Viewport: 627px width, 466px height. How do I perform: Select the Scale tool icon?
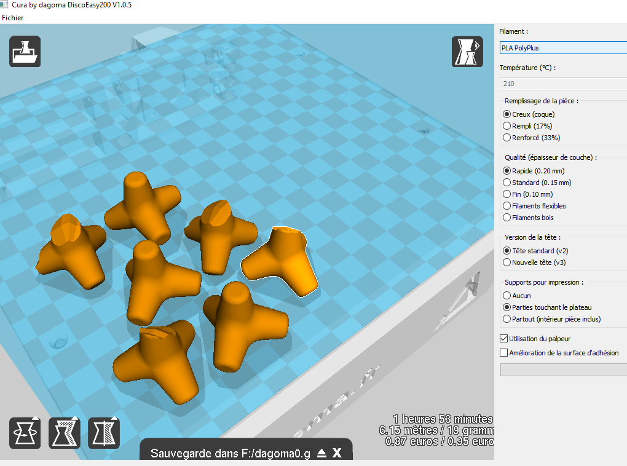click(x=65, y=432)
